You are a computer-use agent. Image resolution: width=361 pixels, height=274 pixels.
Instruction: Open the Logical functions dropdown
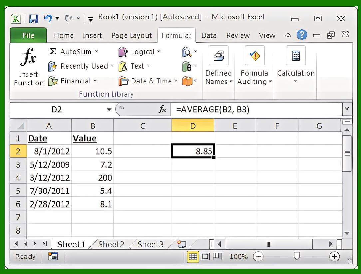[x=140, y=52]
